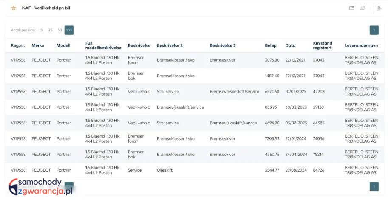Click Bremsevæskeskift/service cell
The image size is (388, 200).
234,91
